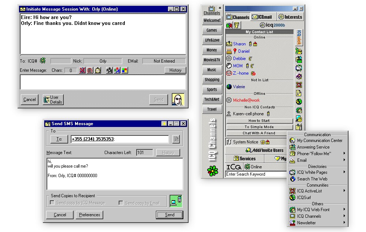Click the Enter Message text box

(x=103, y=82)
